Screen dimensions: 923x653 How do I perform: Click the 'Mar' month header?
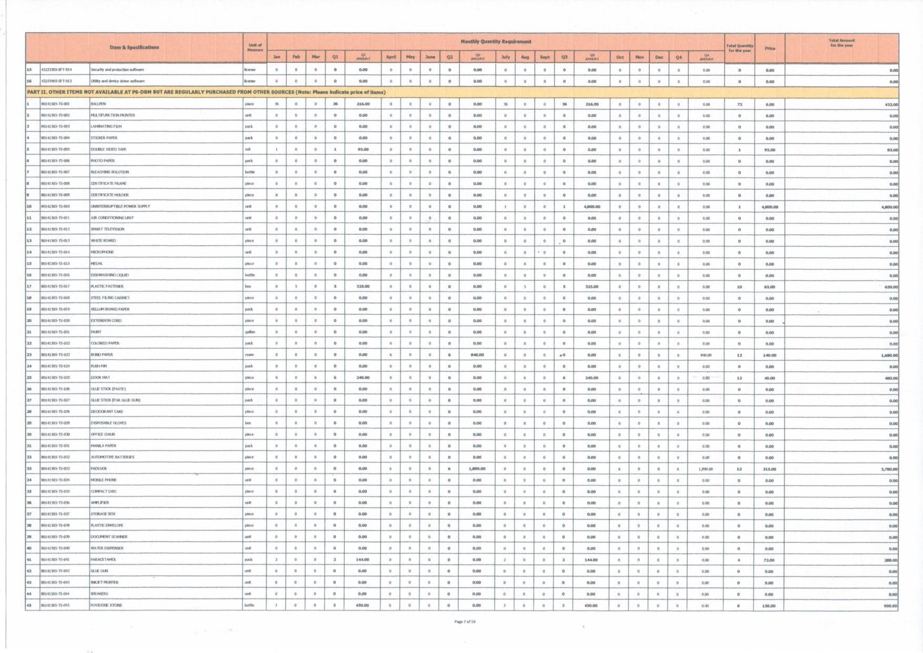[x=315, y=57]
